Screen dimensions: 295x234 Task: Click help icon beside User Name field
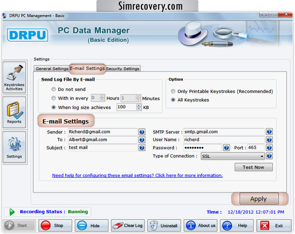269,140
